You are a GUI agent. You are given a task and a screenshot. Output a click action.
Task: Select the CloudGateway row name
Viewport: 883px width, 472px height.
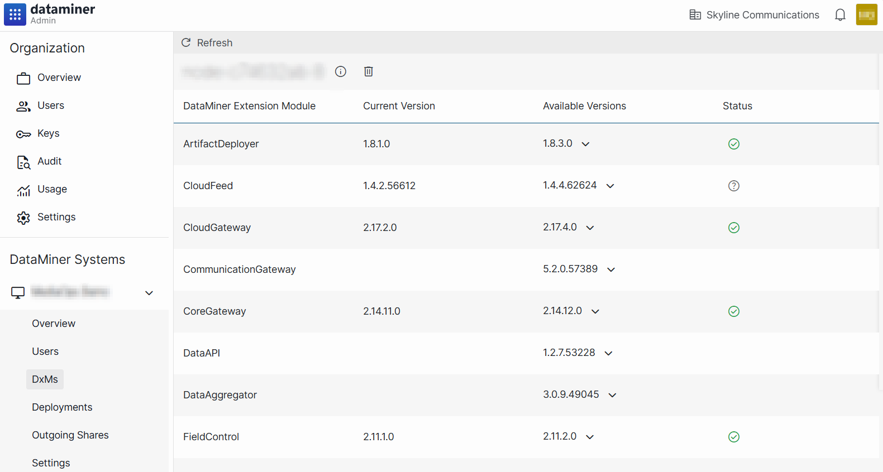coord(217,228)
